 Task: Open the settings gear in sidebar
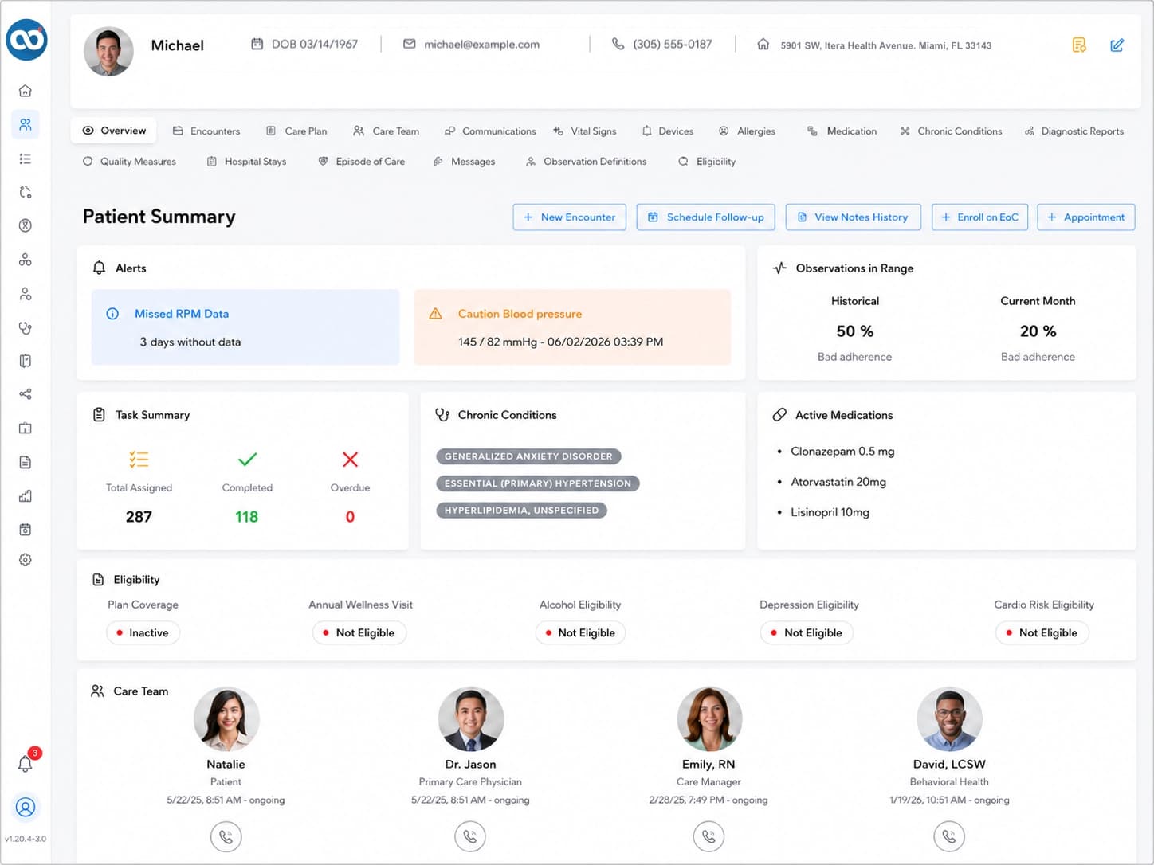click(x=26, y=560)
